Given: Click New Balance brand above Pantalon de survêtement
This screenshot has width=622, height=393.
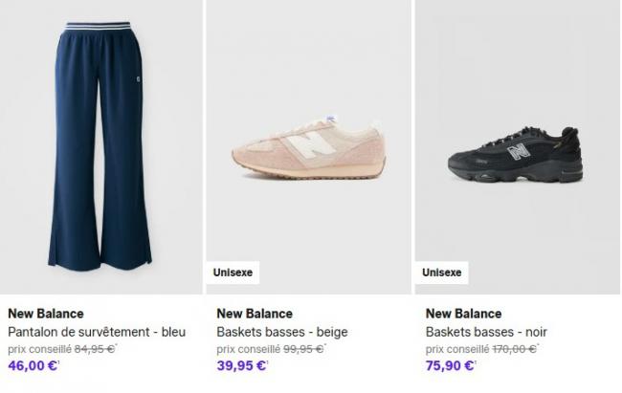Looking at the screenshot, I should [46, 314].
